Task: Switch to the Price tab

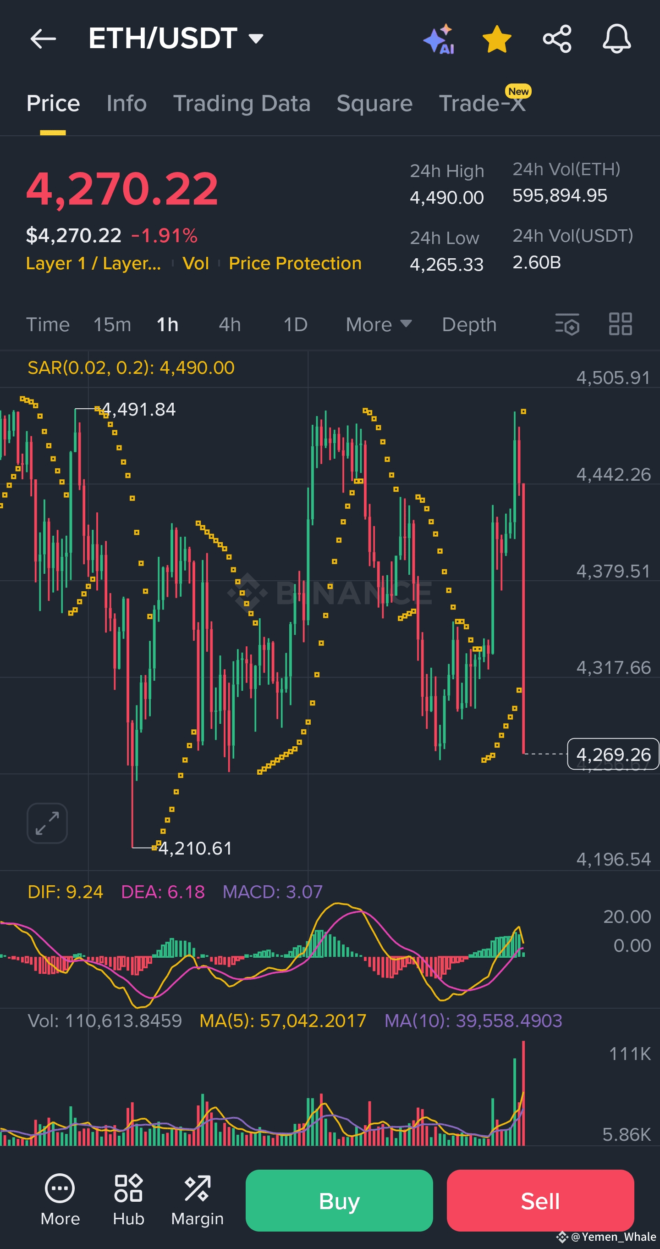Action: 53,103
